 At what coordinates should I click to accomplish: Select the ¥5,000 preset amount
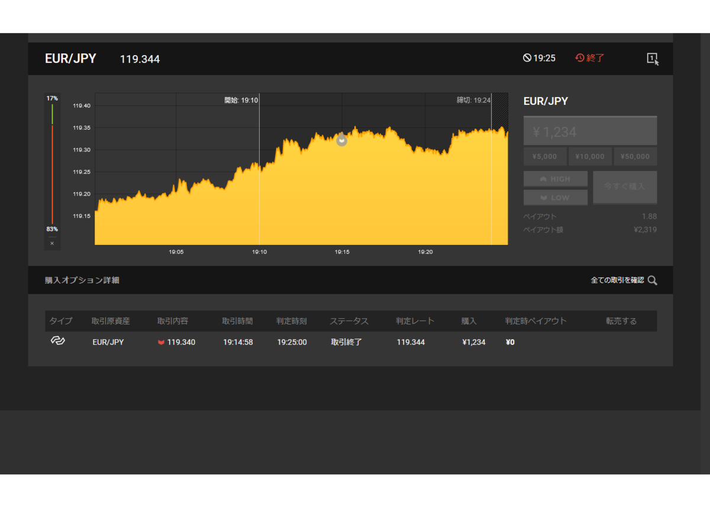pos(544,156)
